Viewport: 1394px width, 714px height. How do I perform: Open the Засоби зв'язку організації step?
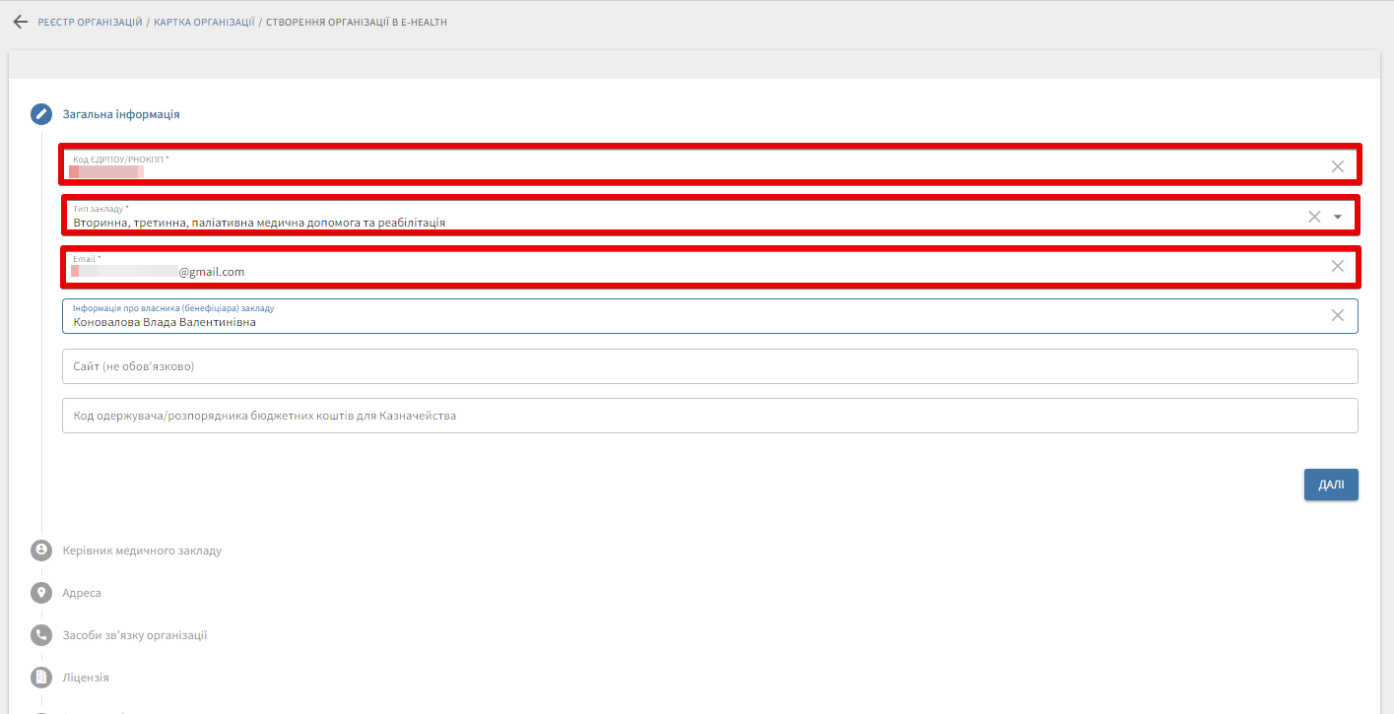(135, 635)
